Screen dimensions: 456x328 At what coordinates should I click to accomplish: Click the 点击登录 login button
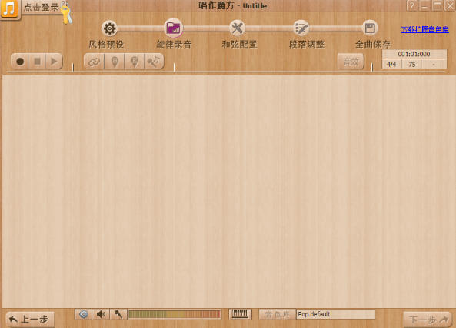coord(42,7)
